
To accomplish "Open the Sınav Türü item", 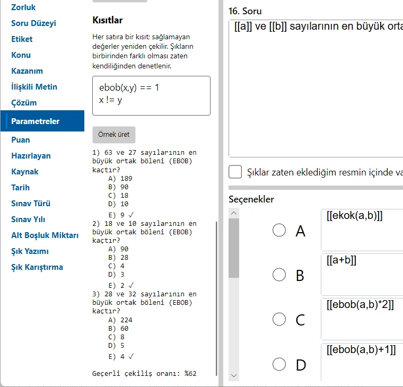I will [31, 204].
